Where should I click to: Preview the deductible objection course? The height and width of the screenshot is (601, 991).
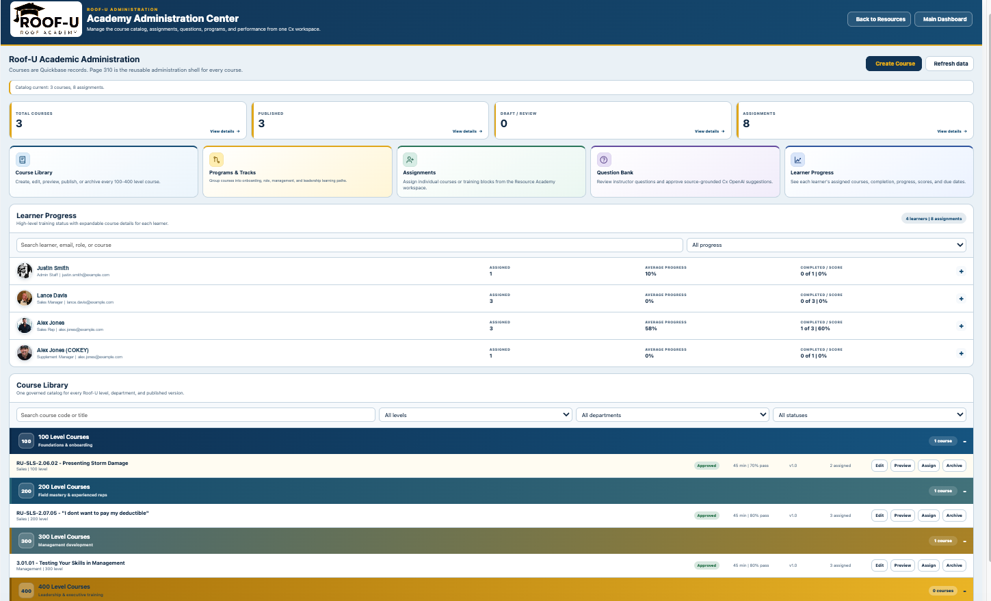pos(903,516)
